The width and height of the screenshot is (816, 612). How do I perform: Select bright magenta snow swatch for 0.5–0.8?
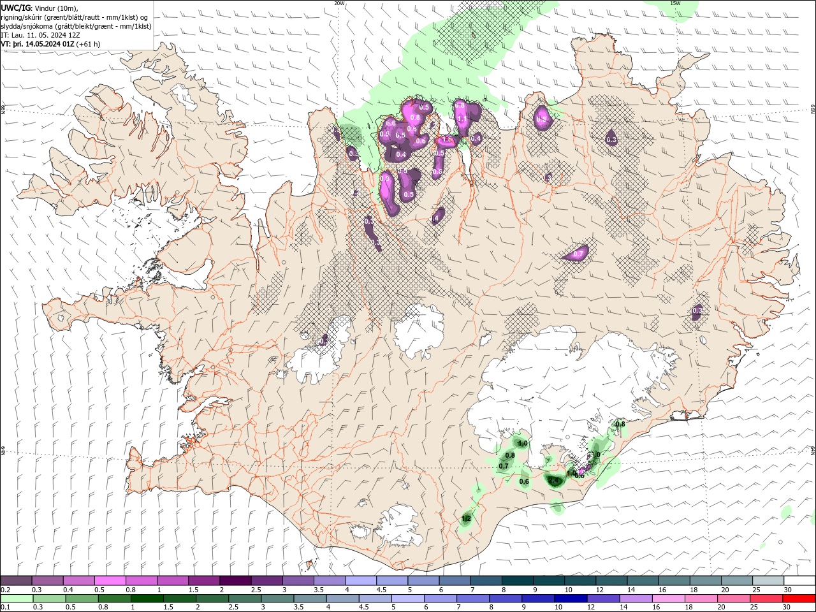(110, 581)
